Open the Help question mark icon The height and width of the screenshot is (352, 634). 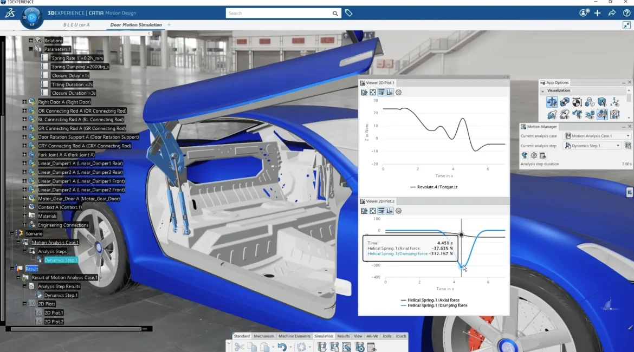tap(626, 13)
